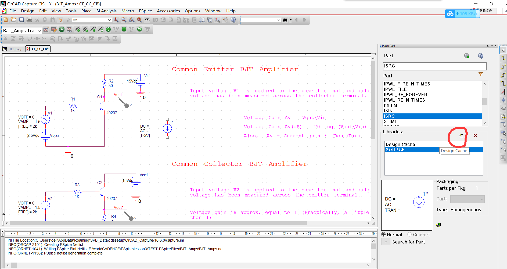Viewport: 507px width, 269px height.
Task: Zoom out of the schematic
Action: click(124, 20)
